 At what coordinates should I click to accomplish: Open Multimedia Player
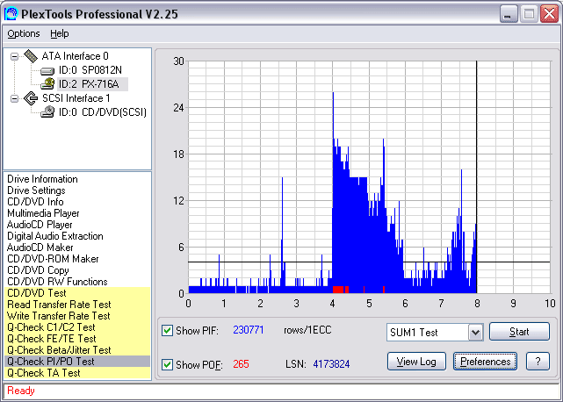pyautogui.click(x=43, y=213)
